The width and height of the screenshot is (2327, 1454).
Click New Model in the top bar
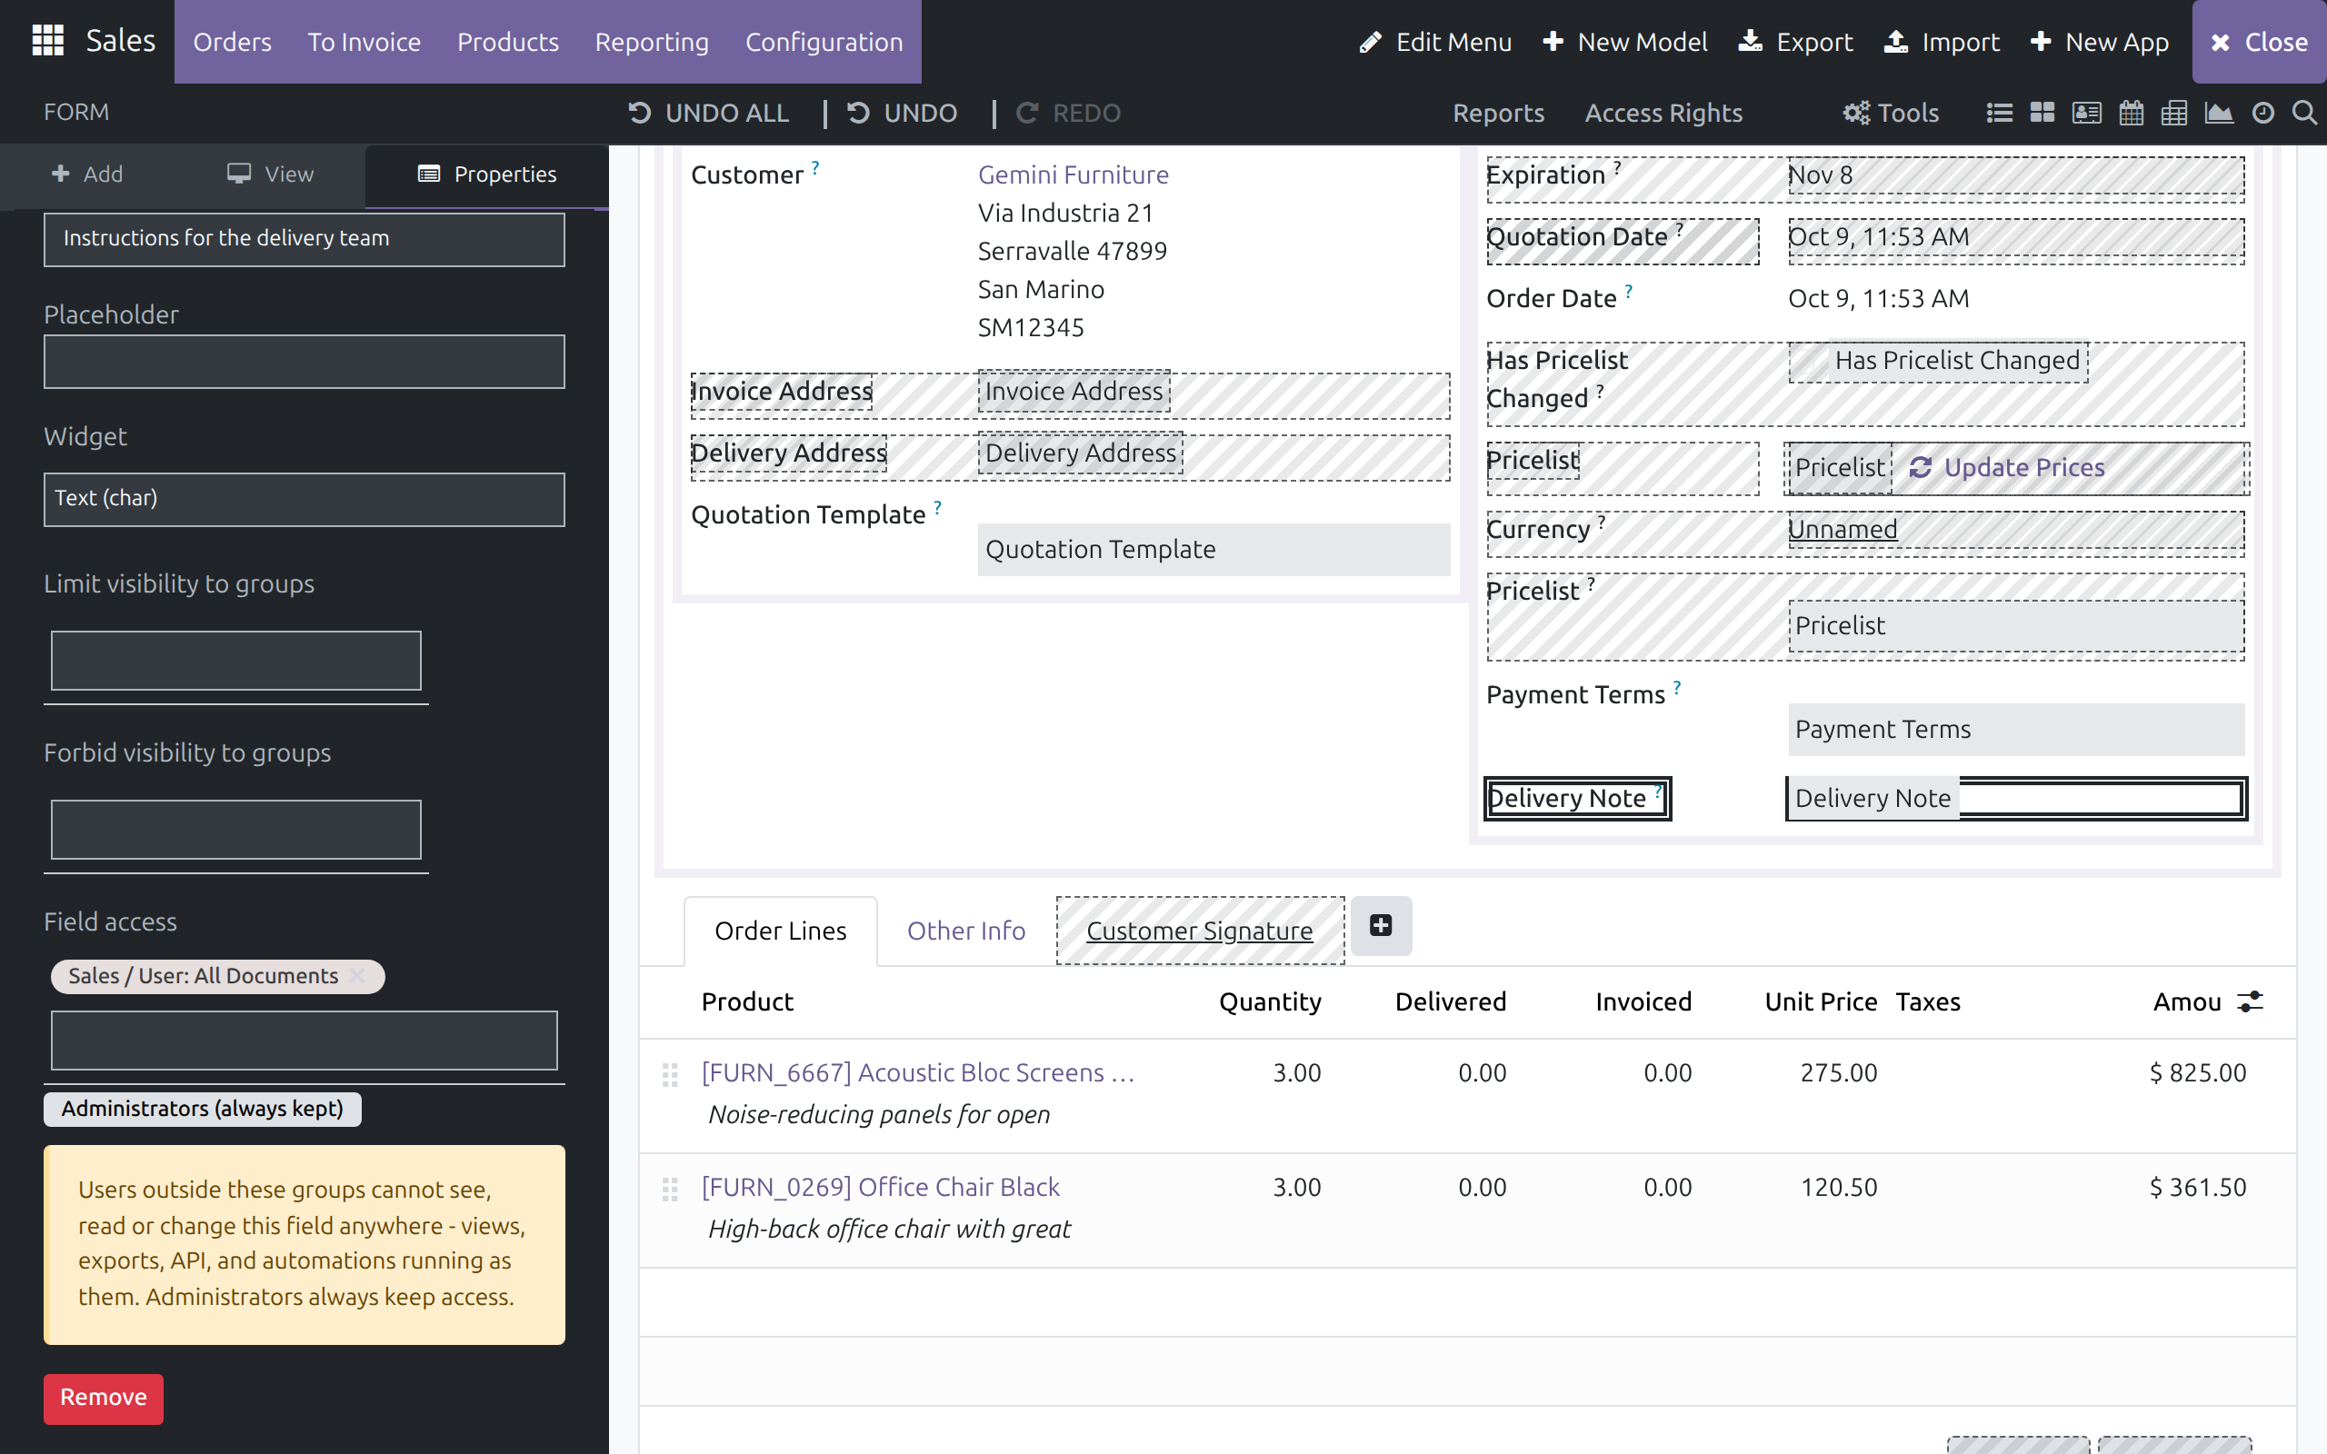click(1624, 42)
